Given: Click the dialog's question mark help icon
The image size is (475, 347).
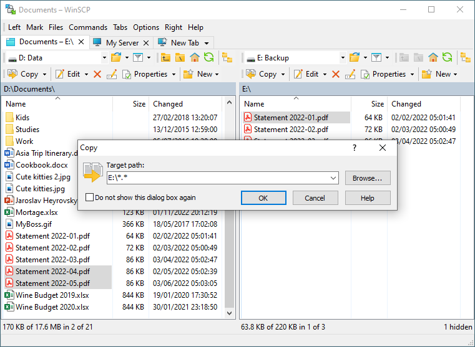Looking at the screenshot, I should [355, 148].
